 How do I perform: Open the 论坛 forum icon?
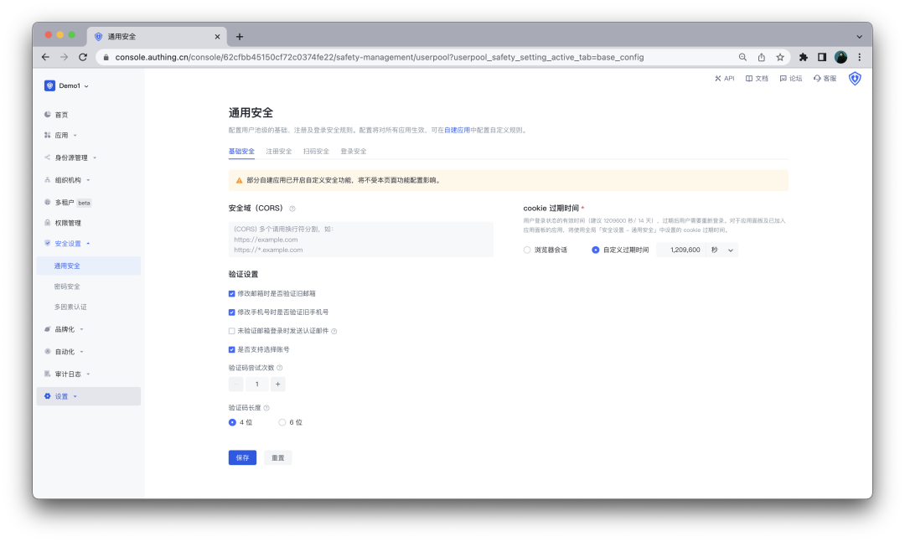(x=789, y=78)
